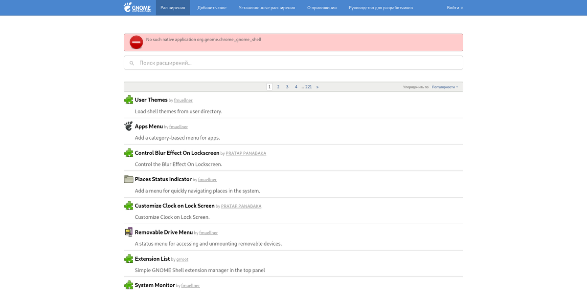The width and height of the screenshot is (587, 294).
Task: Open fmuellner's profile beside User Themes
Action: [183, 100]
